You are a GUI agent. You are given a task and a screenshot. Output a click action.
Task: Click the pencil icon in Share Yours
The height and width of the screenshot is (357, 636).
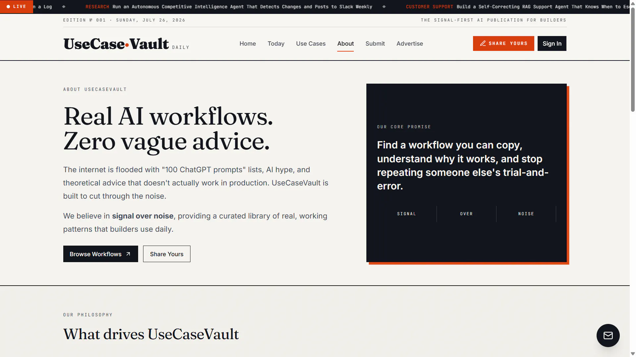pyautogui.click(x=483, y=43)
